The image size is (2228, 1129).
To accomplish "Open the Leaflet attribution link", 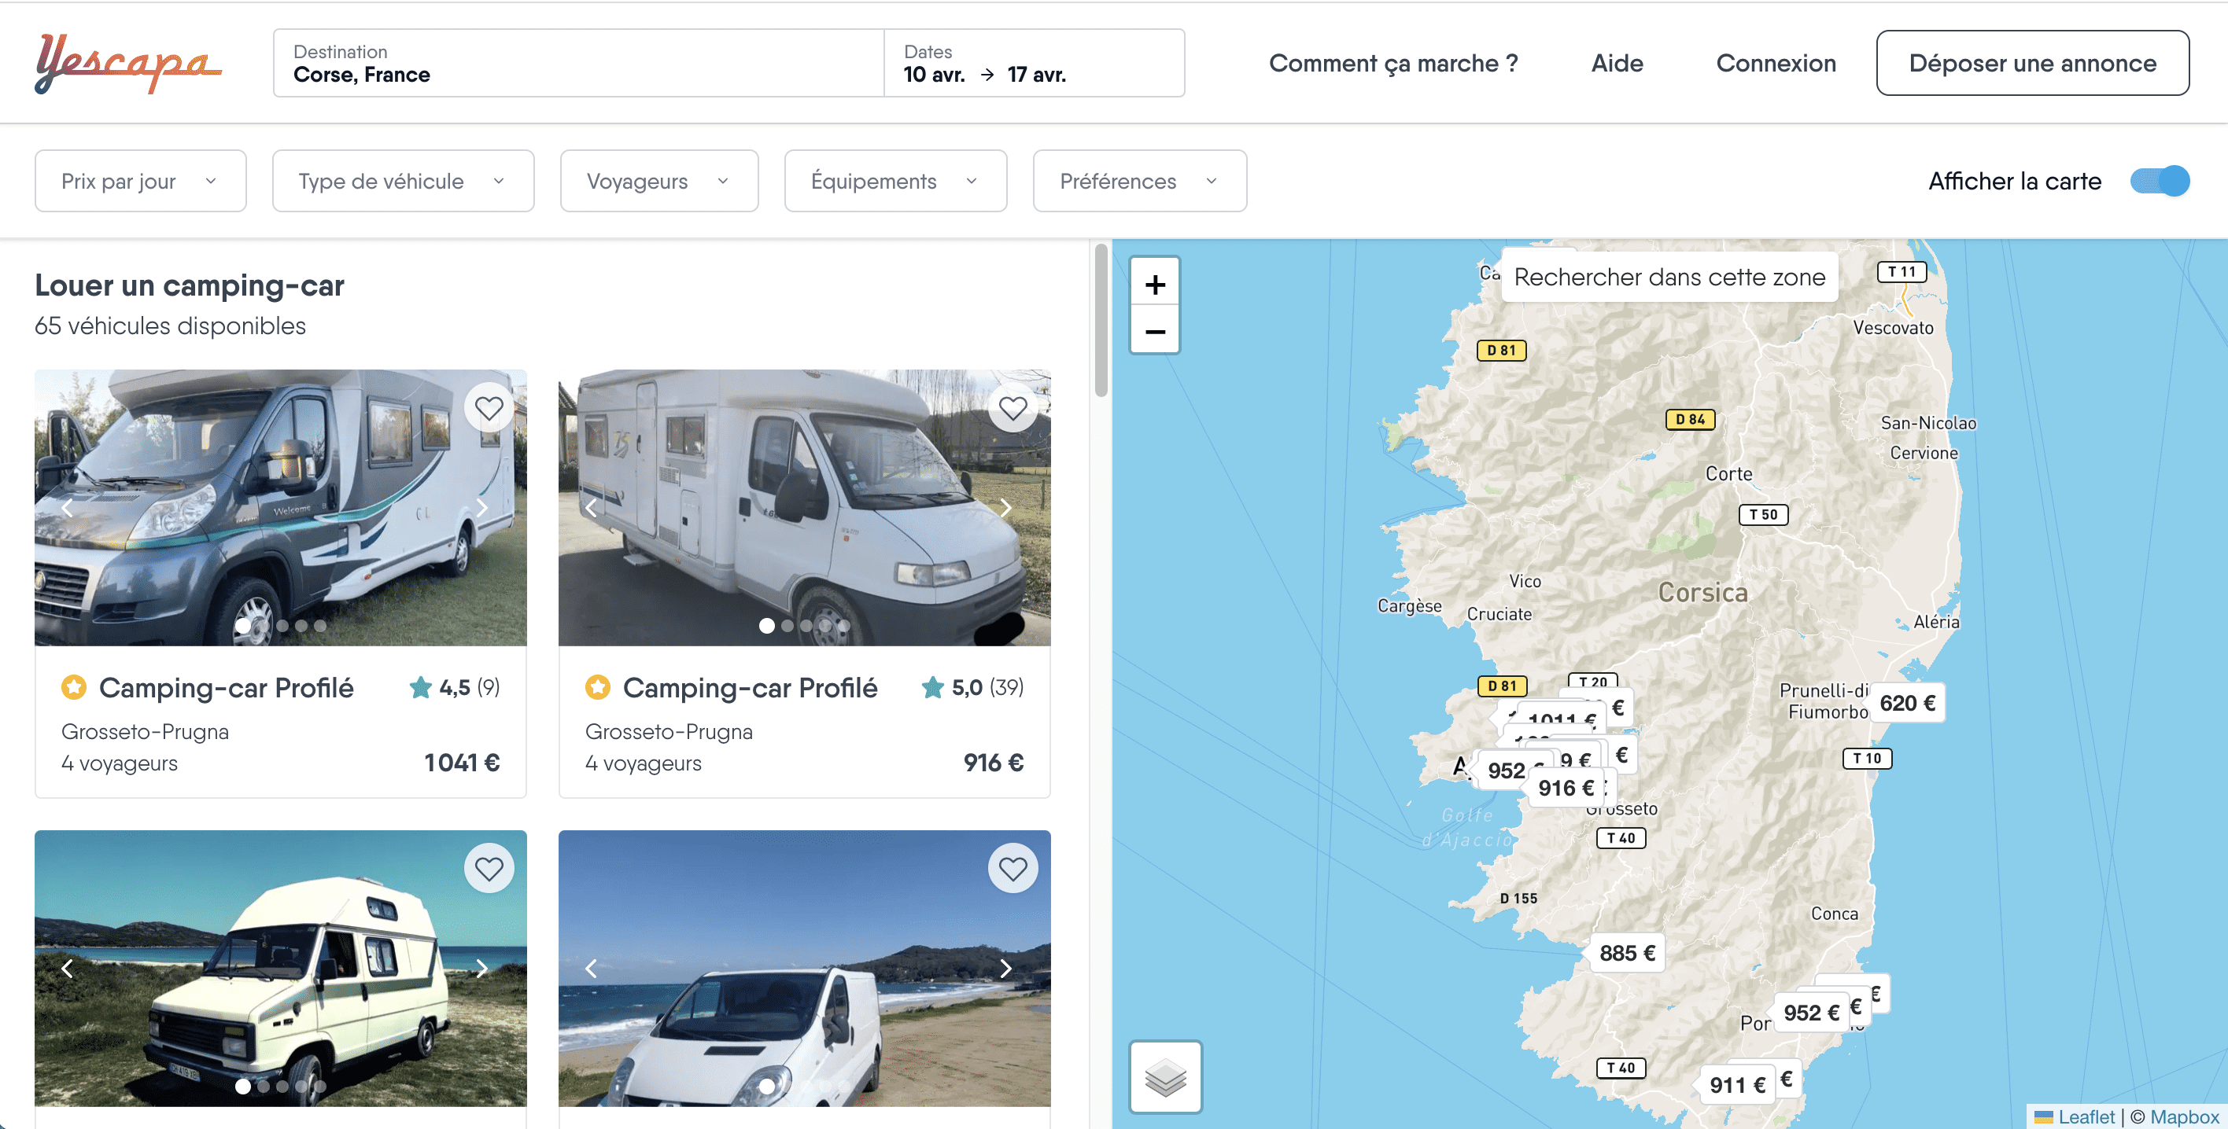I will pyautogui.click(x=2086, y=1117).
